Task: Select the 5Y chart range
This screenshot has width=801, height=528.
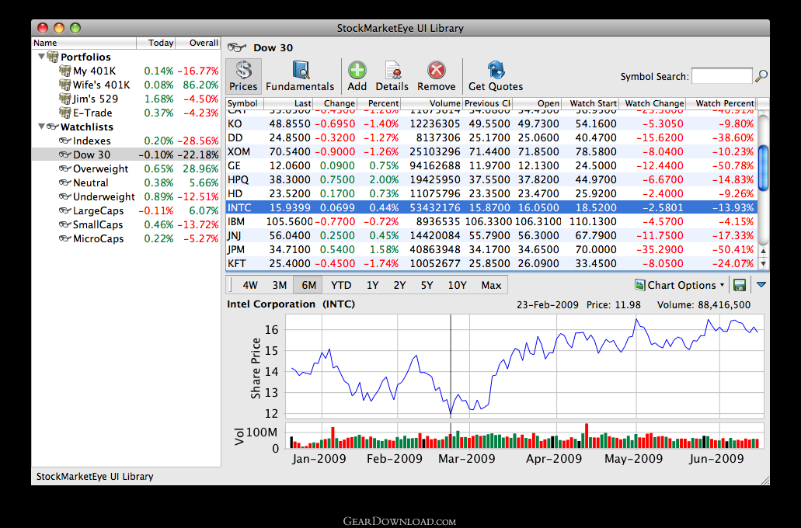Action: (x=427, y=285)
